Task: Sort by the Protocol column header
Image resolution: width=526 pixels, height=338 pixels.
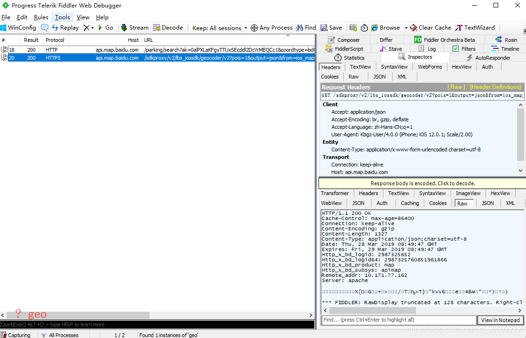Action: point(55,40)
